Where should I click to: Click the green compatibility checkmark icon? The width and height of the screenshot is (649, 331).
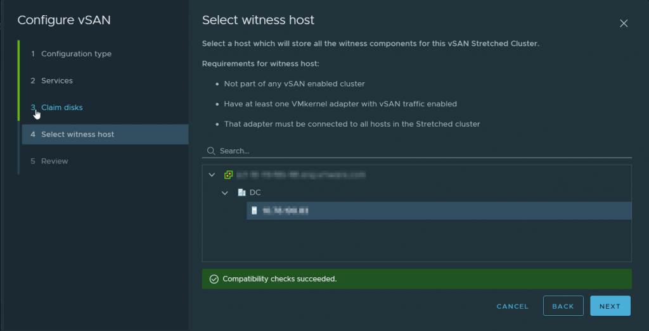[214, 279]
